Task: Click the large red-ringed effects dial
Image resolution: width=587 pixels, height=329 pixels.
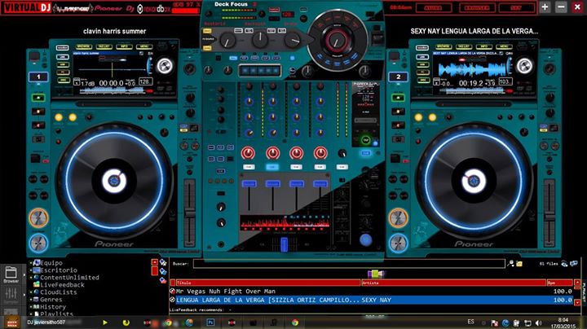Action: (x=337, y=41)
